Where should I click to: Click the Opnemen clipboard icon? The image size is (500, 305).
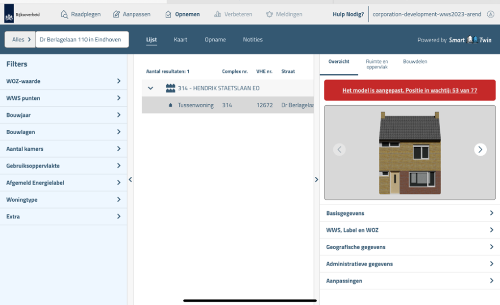[x=168, y=15]
